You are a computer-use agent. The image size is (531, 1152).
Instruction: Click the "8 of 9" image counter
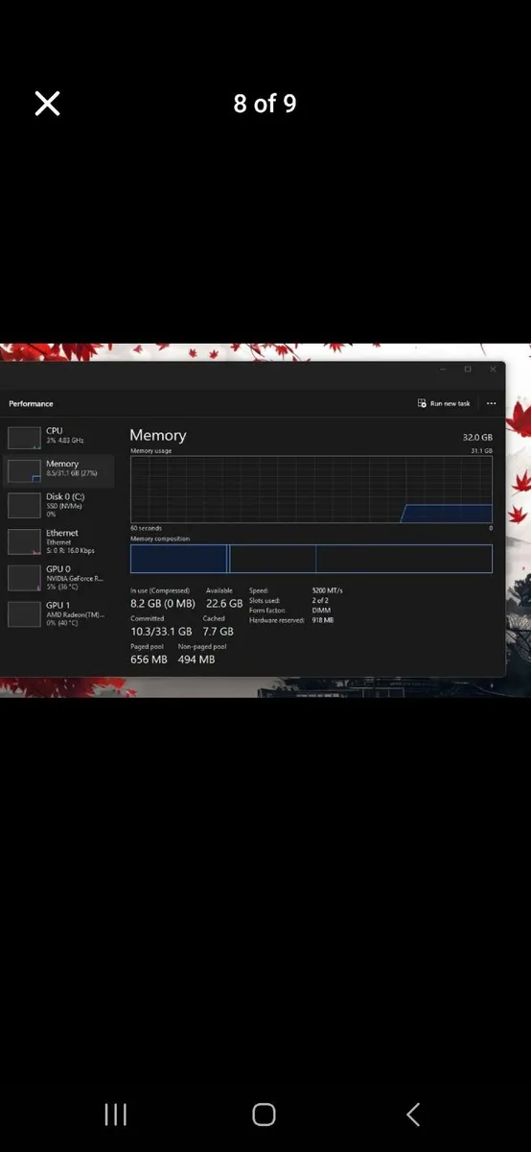(265, 104)
